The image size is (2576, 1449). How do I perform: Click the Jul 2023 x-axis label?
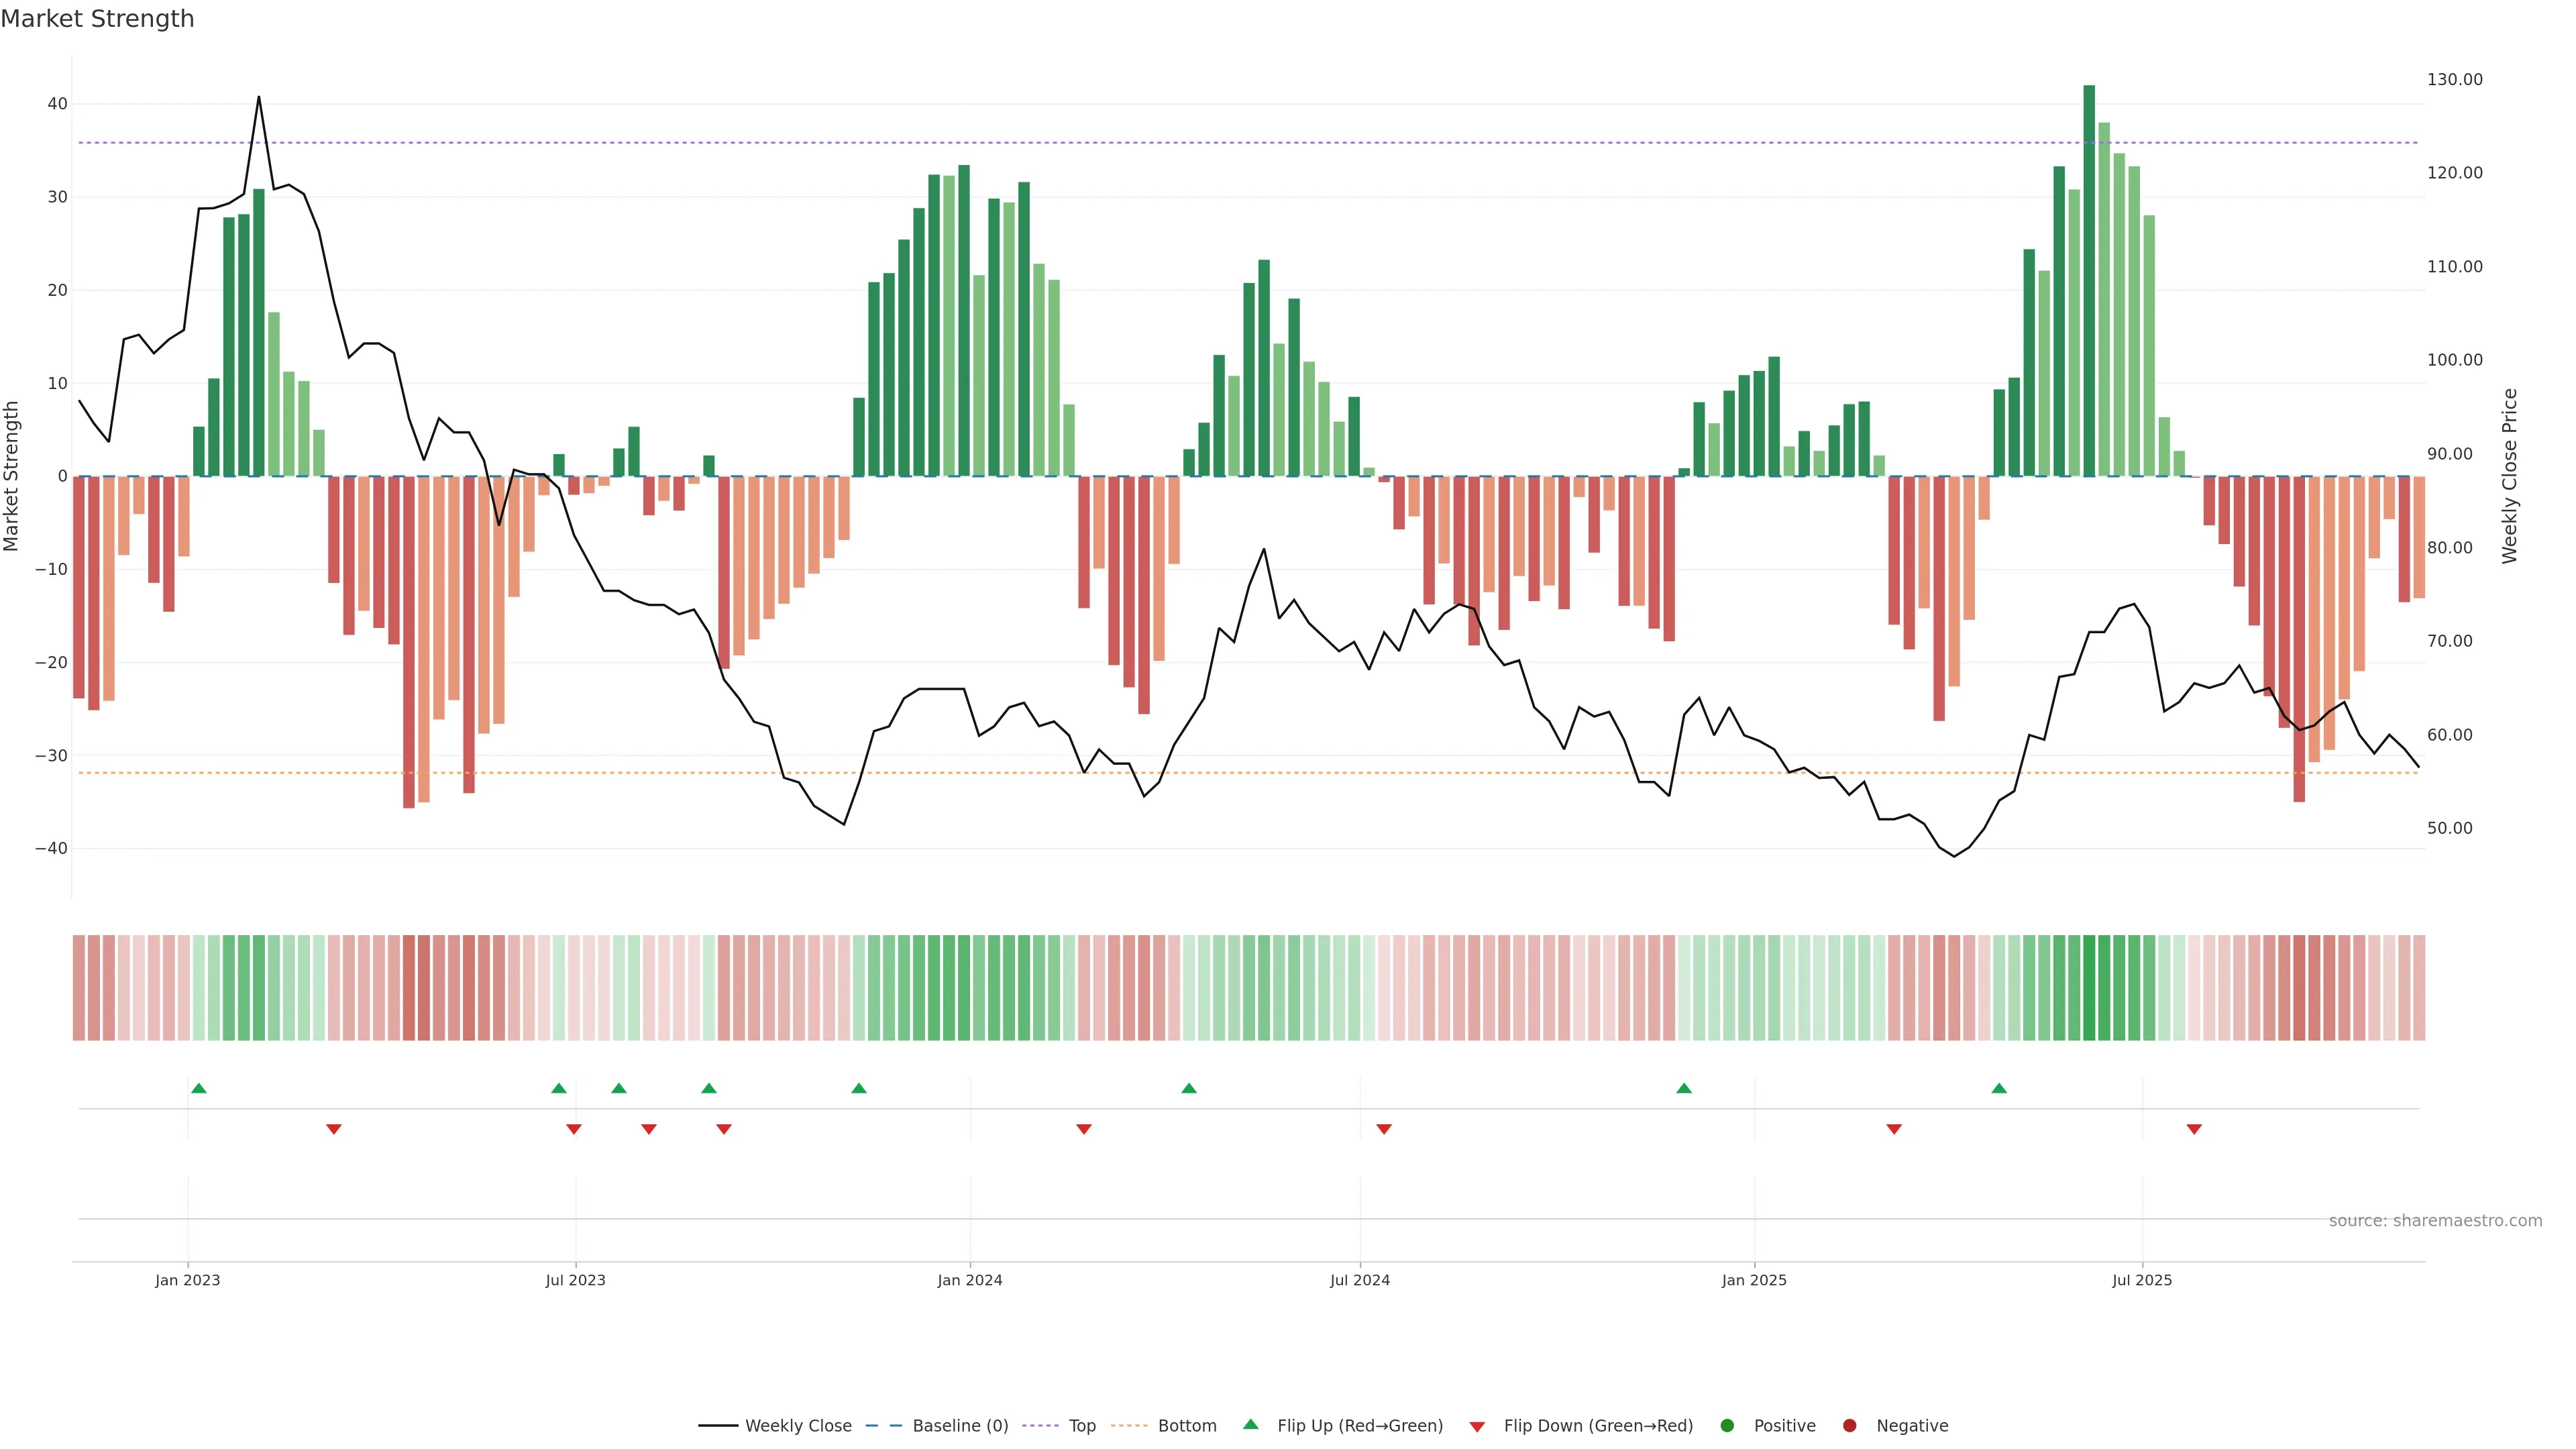pyautogui.click(x=575, y=1280)
